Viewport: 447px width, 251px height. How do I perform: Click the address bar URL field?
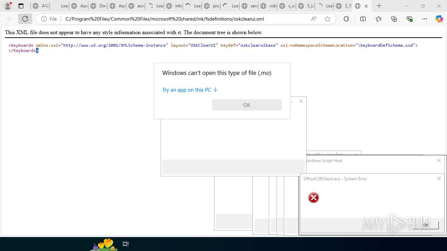coord(185,19)
